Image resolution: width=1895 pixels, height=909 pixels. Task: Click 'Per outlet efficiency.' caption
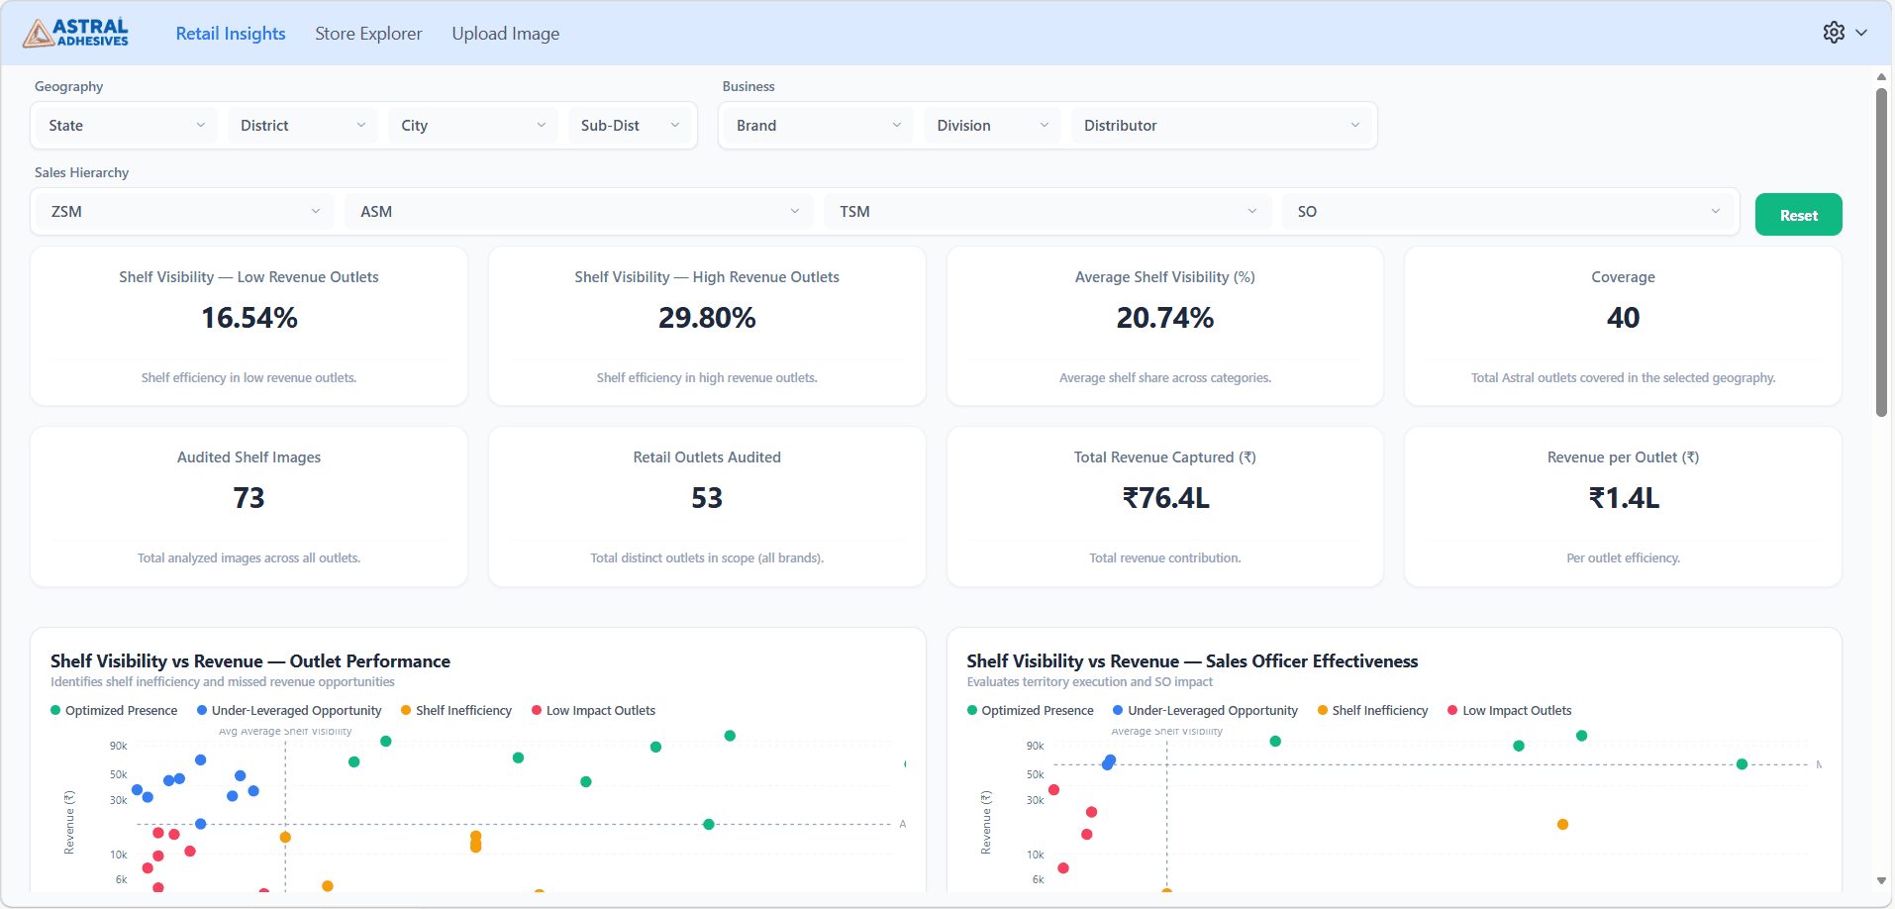click(x=1624, y=558)
